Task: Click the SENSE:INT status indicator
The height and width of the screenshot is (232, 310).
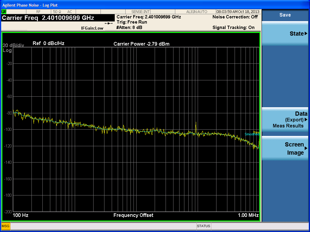Action: click(140, 12)
